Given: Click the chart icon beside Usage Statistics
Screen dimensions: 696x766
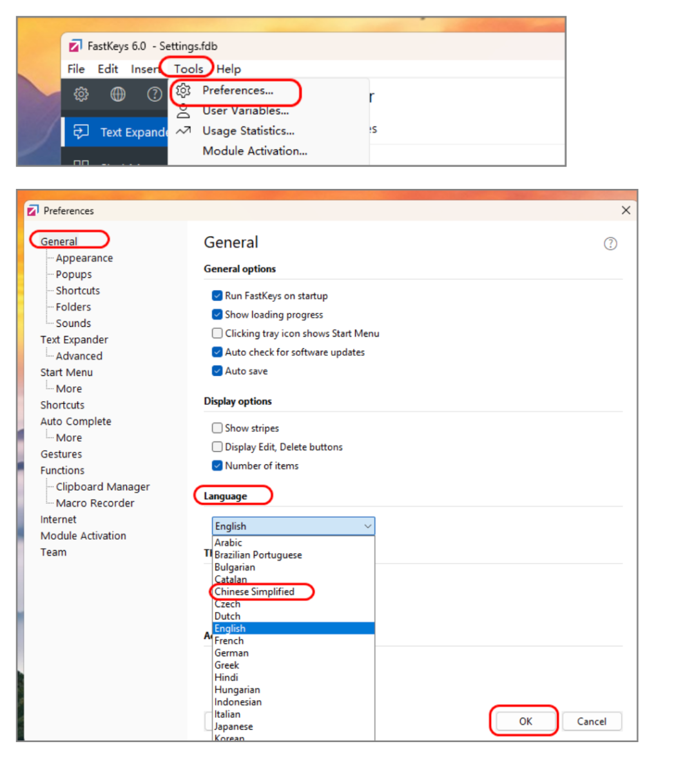Looking at the screenshot, I should pos(183,131).
